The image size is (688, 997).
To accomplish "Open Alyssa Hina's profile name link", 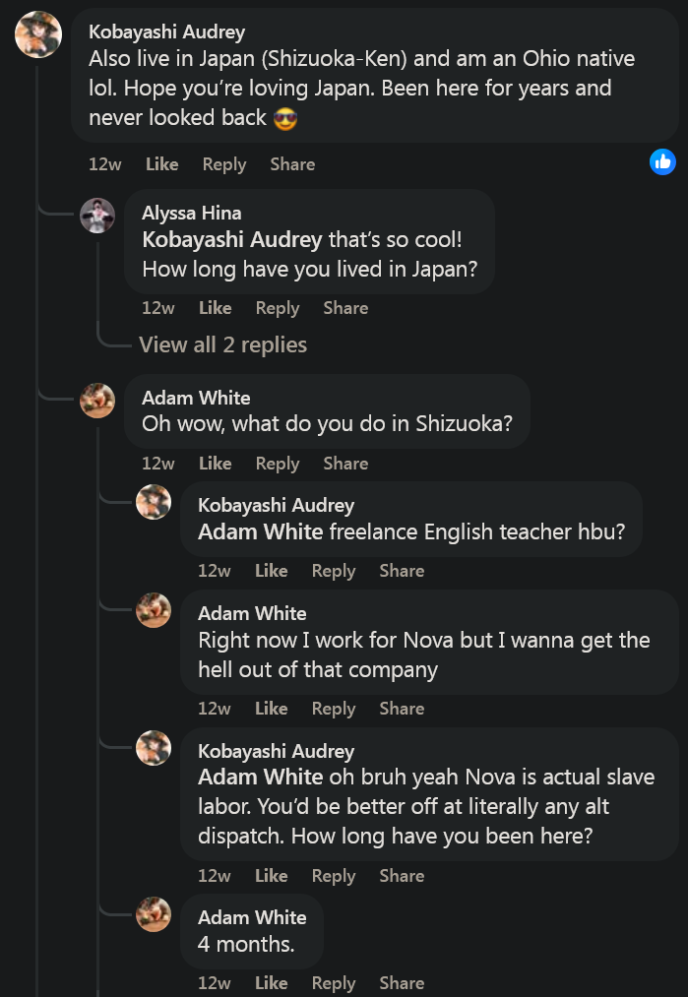I will pyautogui.click(x=191, y=213).
